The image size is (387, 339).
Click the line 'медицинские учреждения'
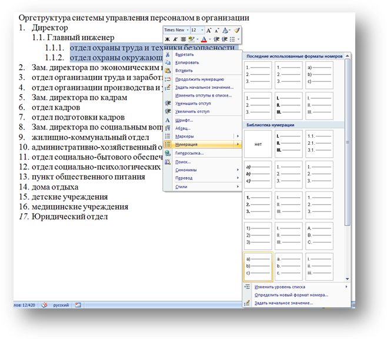click(80, 207)
